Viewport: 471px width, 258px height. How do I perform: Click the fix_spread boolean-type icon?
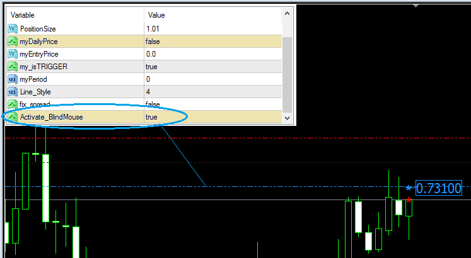pyautogui.click(x=13, y=104)
